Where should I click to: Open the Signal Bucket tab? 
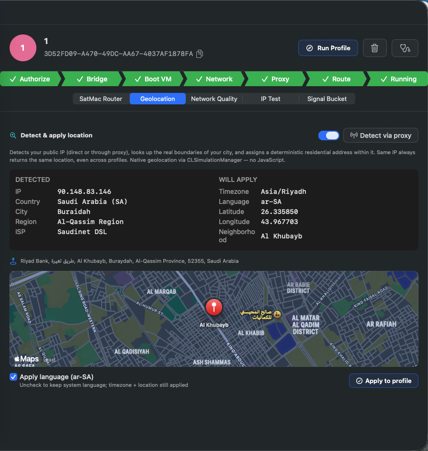(x=327, y=99)
